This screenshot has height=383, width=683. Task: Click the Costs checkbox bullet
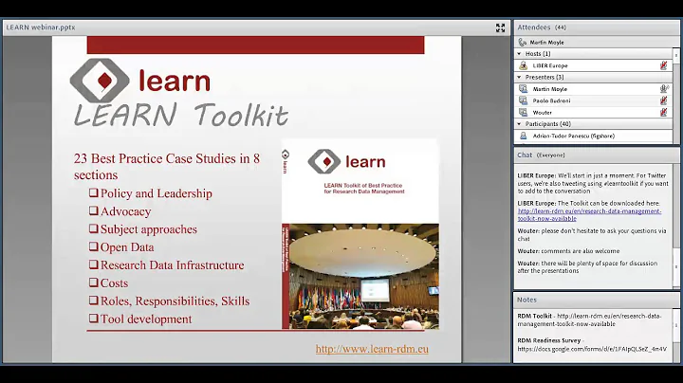point(93,283)
